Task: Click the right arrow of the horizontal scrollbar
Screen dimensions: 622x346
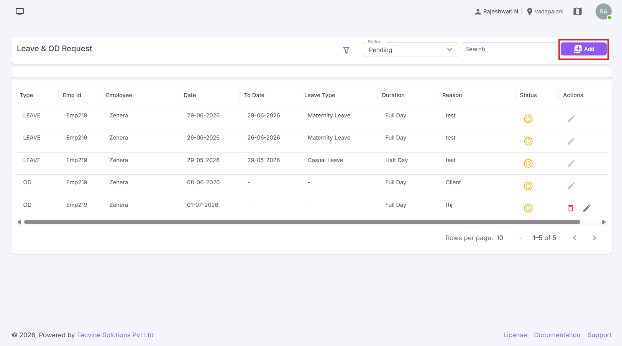Action: tap(604, 222)
